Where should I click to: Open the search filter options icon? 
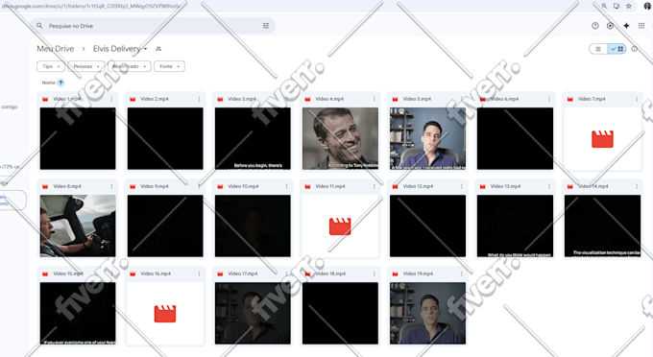click(266, 26)
